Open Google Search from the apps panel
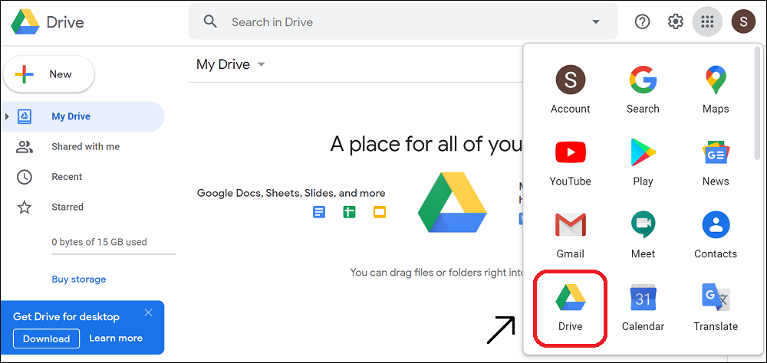This screenshot has height=363, width=767. 643,90
